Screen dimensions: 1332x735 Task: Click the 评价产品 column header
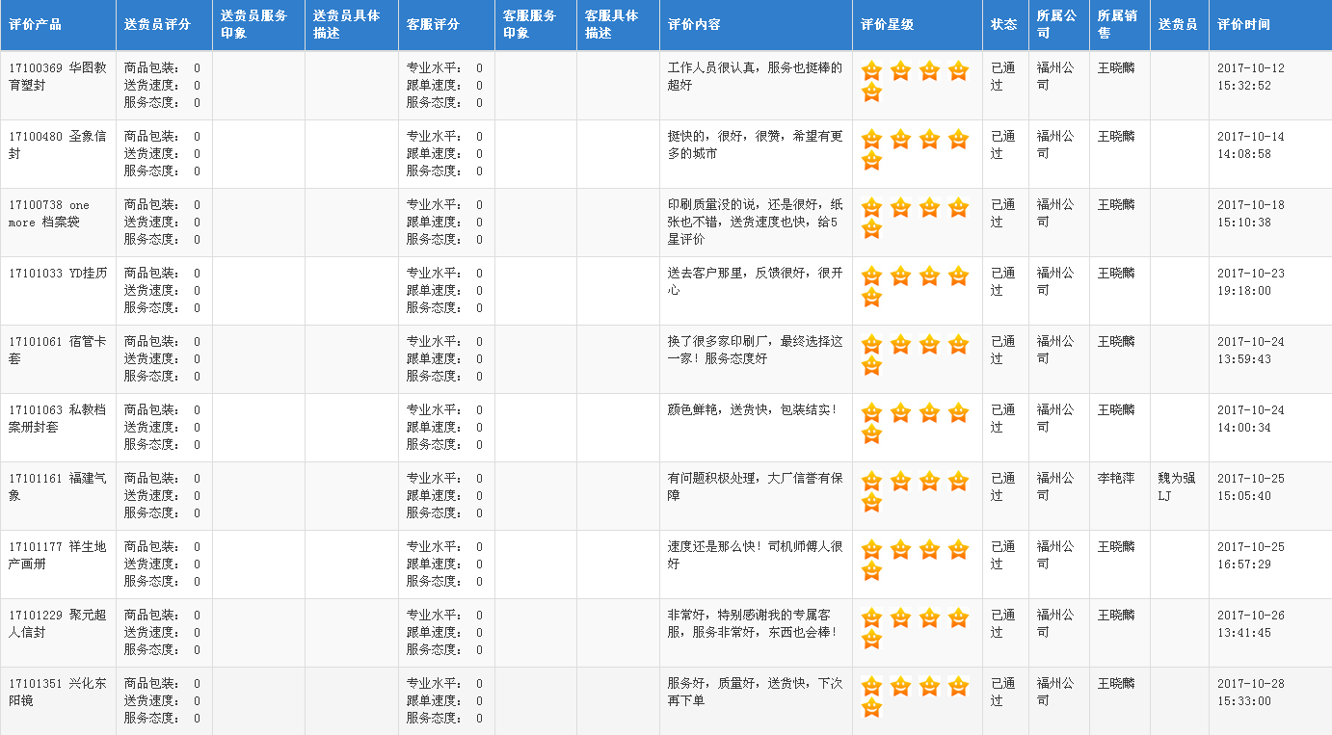click(35, 25)
